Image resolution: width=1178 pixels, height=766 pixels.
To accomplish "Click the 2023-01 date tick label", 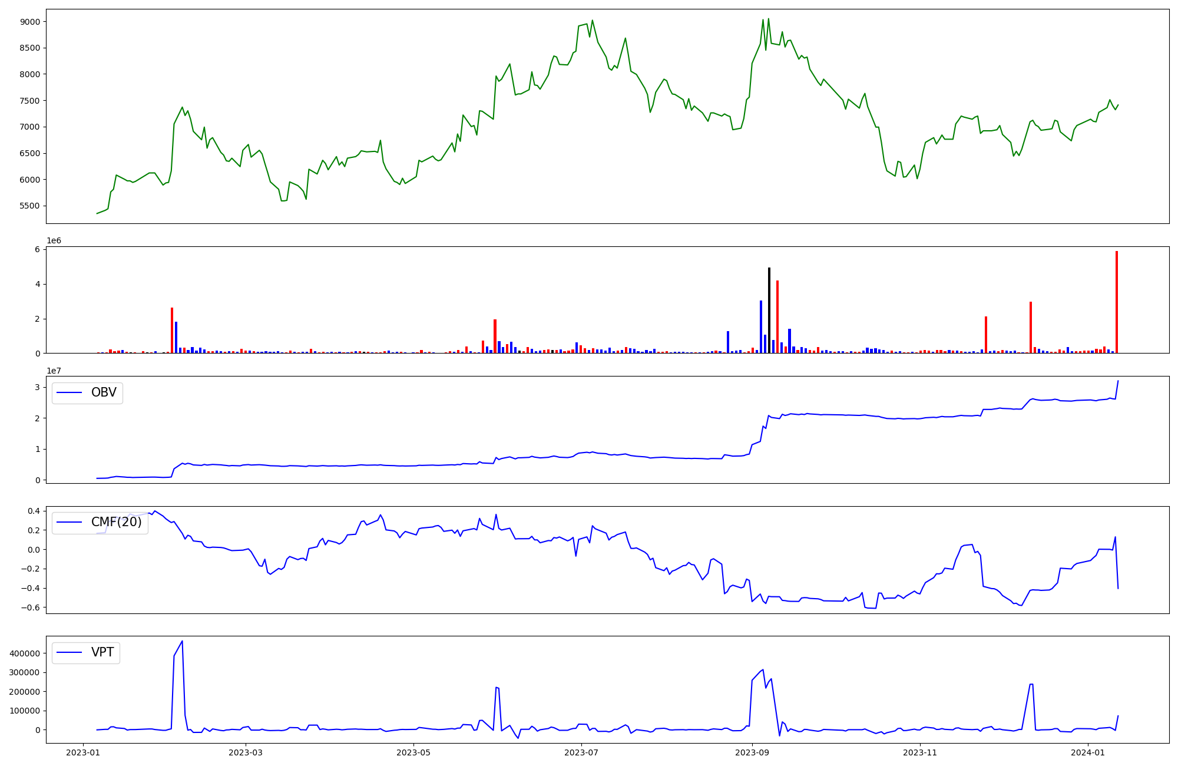I will pos(83,752).
